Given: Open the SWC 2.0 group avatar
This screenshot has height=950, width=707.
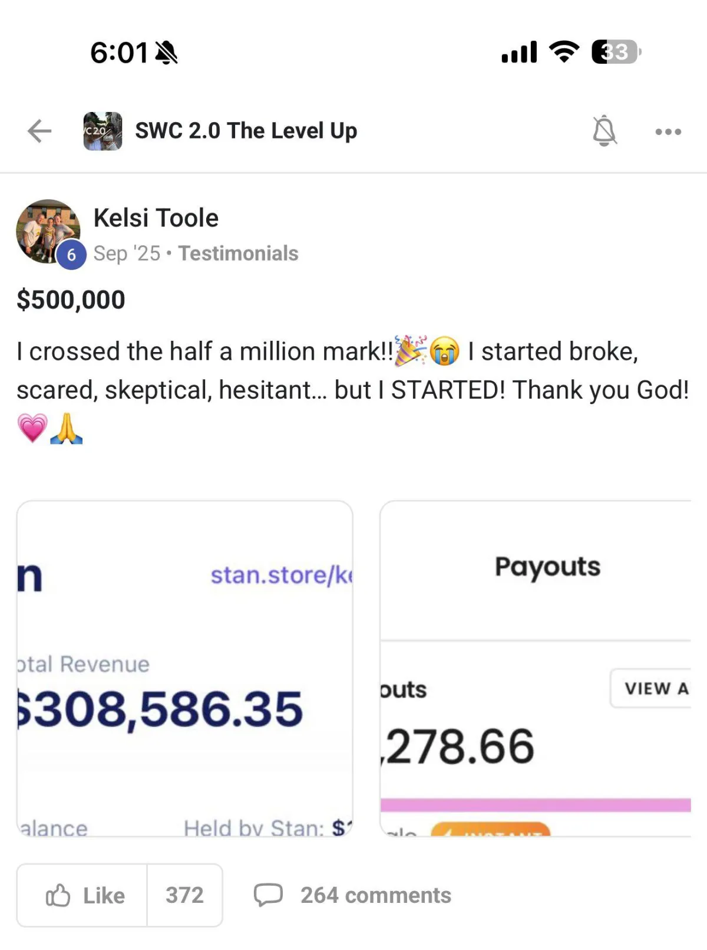Looking at the screenshot, I should [103, 131].
